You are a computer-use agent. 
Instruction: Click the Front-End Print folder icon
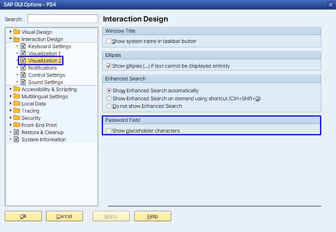[17, 125]
